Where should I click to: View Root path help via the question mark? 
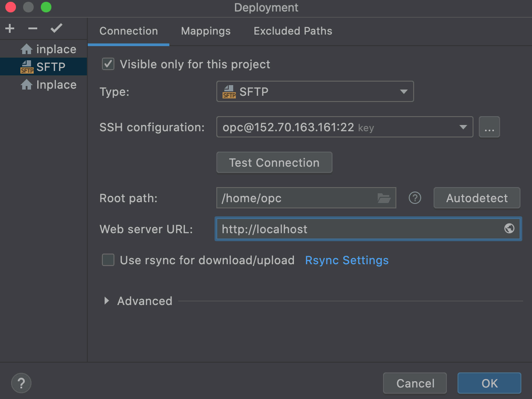[x=415, y=198]
